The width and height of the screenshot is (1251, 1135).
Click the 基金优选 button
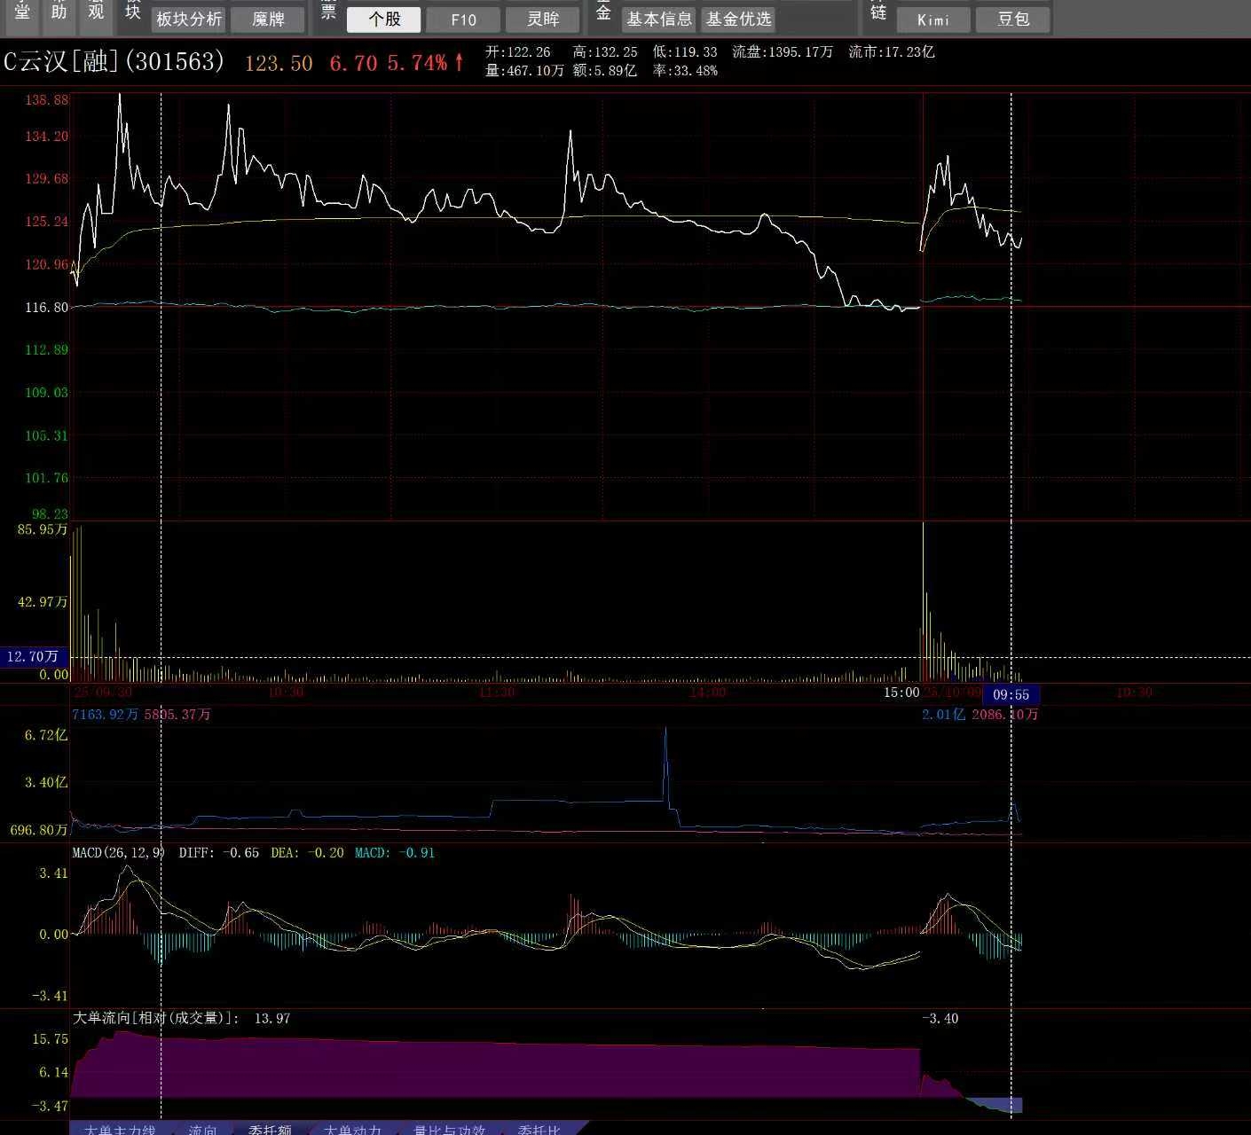[738, 20]
